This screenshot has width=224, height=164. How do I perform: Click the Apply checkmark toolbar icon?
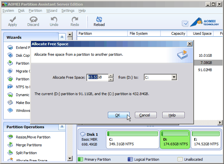tap(13, 19)
